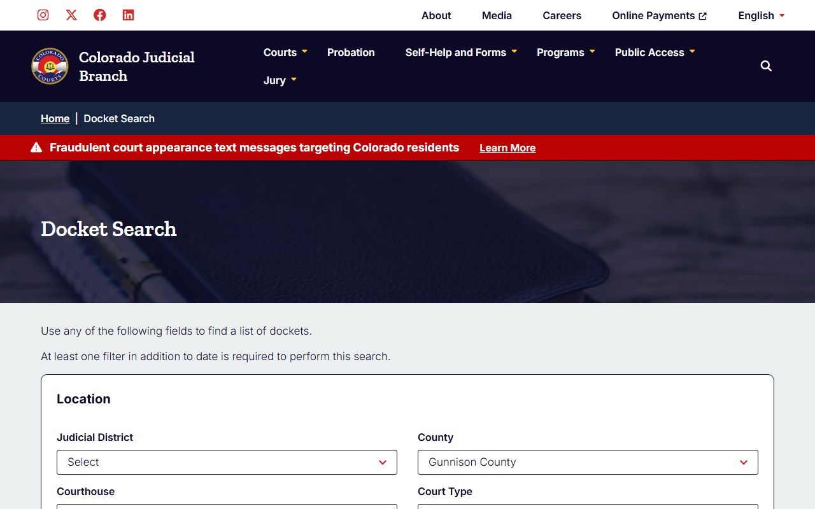Image resolution: width=815 pixels, height=509 pixels.
Task: Click the Docket Search breadcrumb text
Action: pyautogui.click(x=119, y=118)
